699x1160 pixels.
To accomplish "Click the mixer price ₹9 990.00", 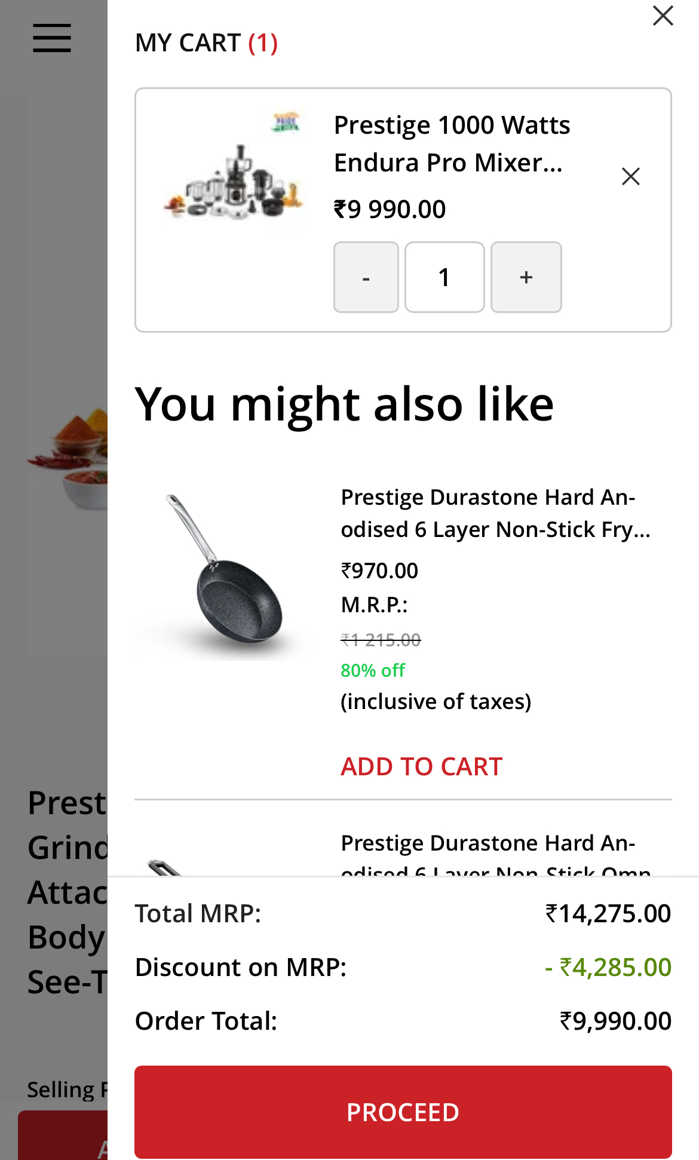I will [x=390, y=210].
